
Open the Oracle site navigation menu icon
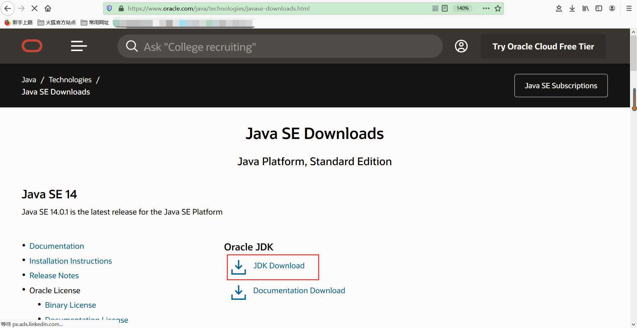pos(79,46)
